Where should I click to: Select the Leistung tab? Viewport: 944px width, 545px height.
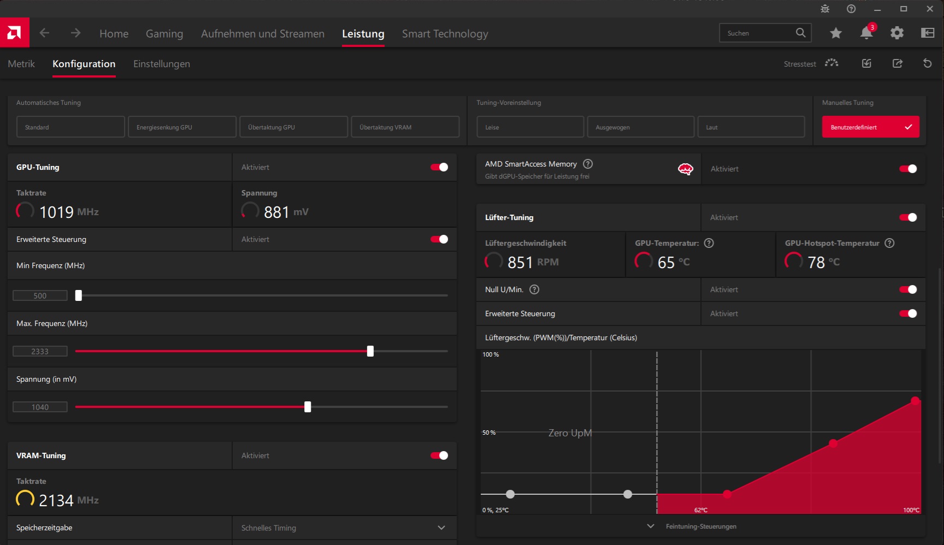pyautogui.click(x=363, y=33)
